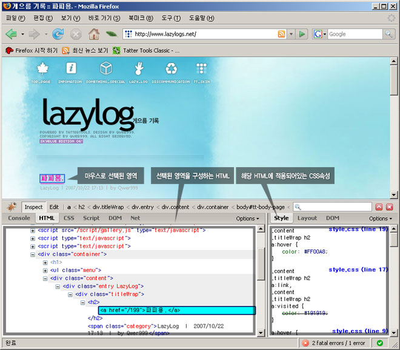Collapse the h2 node

click(x=82, y=303)
